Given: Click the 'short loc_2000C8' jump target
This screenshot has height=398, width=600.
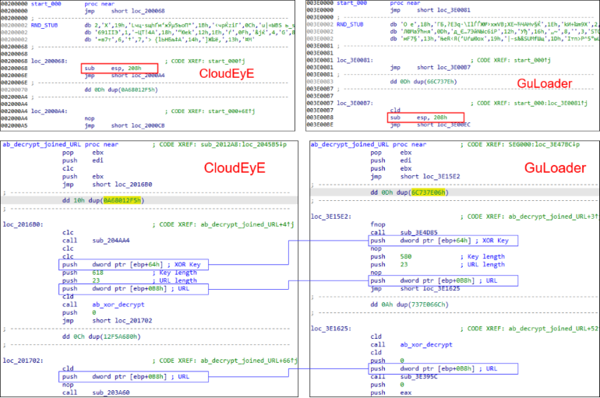Looking at the screenshot, I should pyautogui.click(x=138, y=125).
